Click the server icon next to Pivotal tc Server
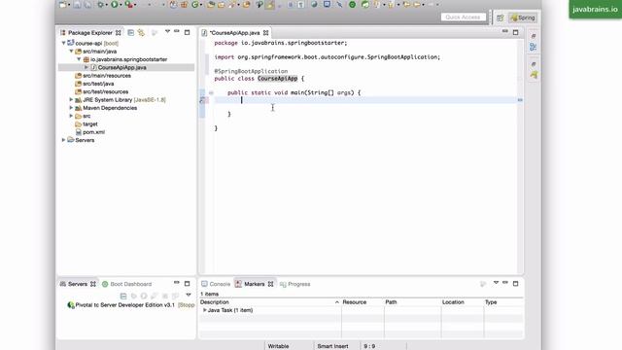This screenshot has width=622, height=350. point(71,305)
